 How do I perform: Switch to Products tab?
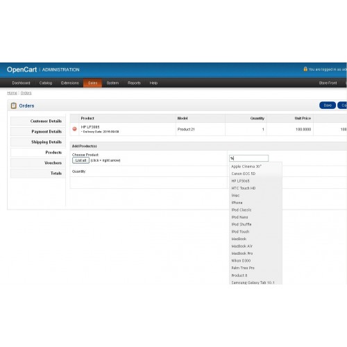tap(38, 152)
